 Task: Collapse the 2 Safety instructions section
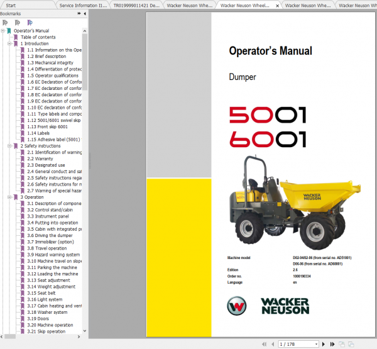9,146
